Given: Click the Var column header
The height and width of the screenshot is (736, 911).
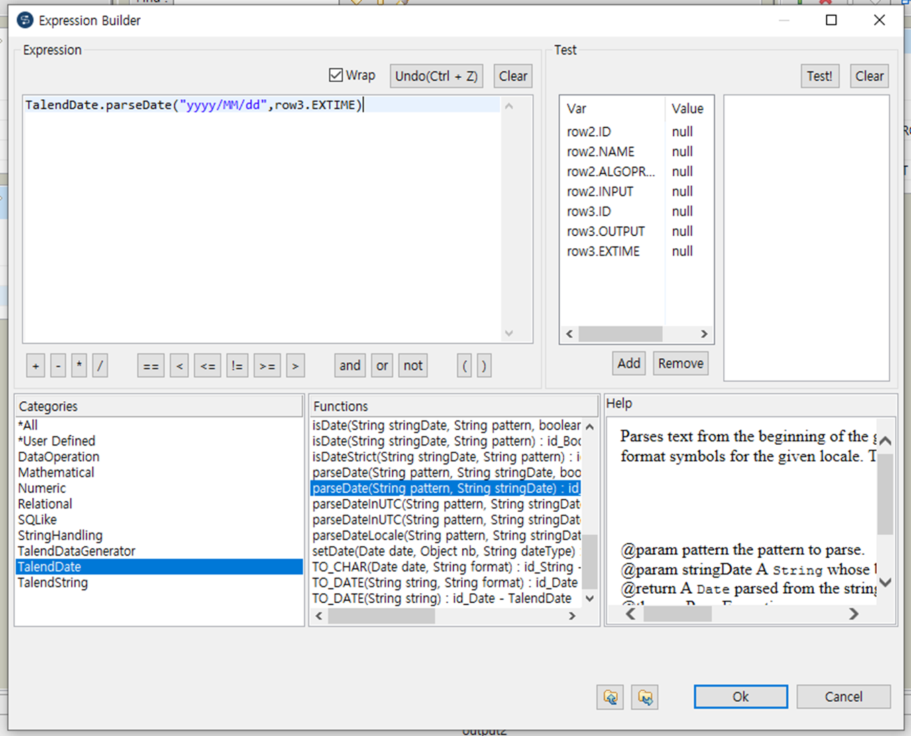Looking at the screenshot, I should tap(612, 108).
